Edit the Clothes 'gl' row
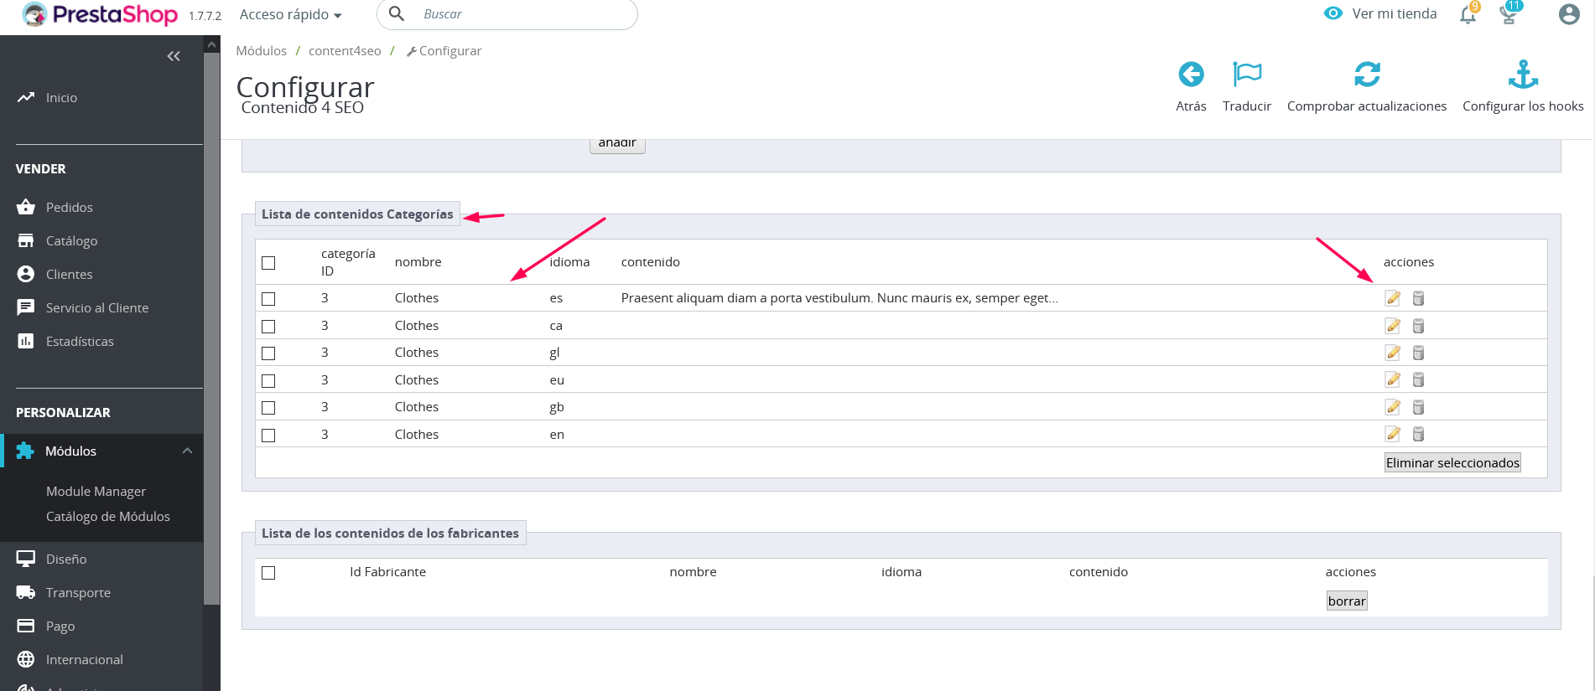 (x=1393, y=353)
